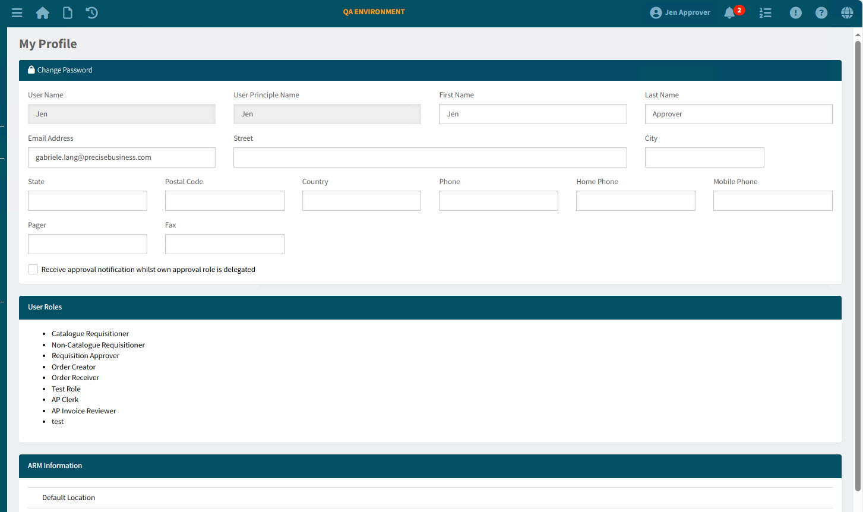Open the Jen Approver user menu
Image resolution: width=863 pixels, height=512 pixels.
[680, 12]
